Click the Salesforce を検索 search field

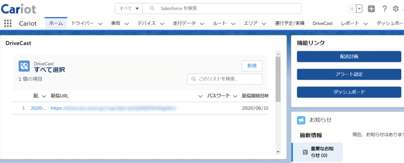pyautogui.click(x=222, y=8)
